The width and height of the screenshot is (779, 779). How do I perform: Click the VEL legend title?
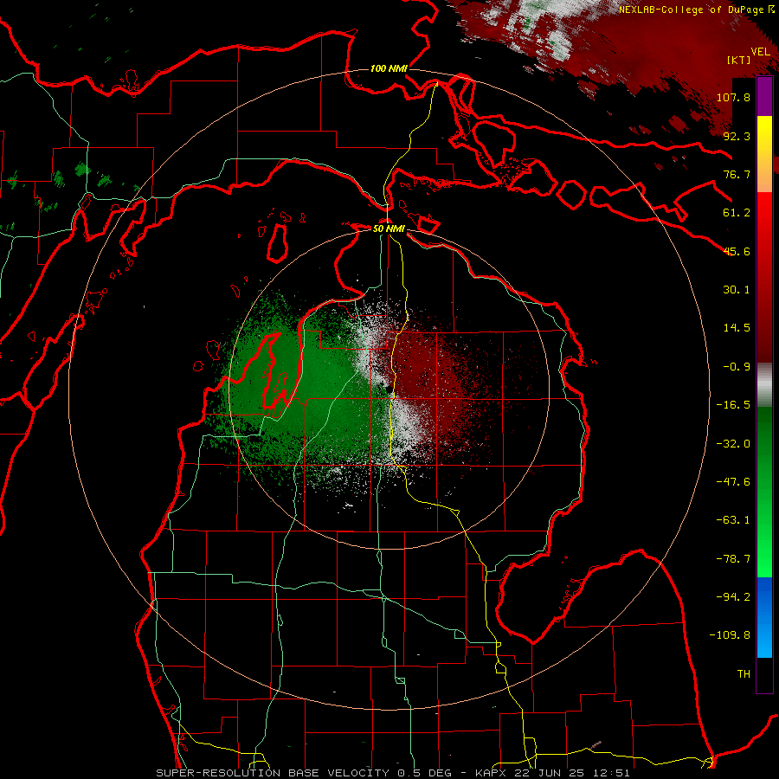pyautogui.click(x=760, y=52)
